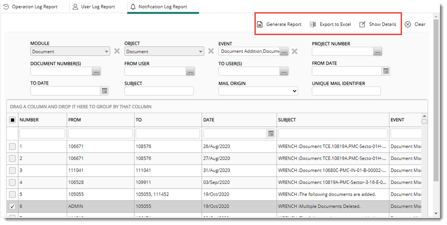
Task: Check the box for row 2
Action: click(12, 158)
